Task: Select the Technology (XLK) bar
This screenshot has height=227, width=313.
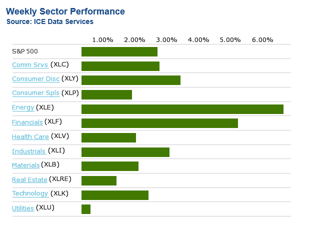Action: coord(114,195)
